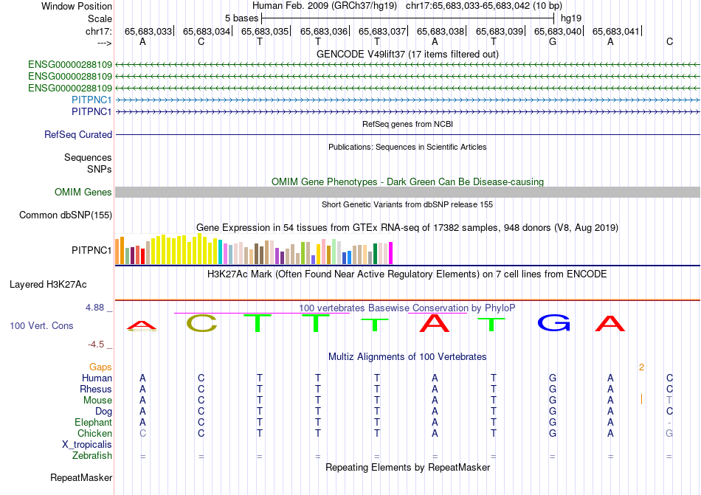Click the light-blue PITPNC1 transcript label
Screen dimensions: 701x495
(x=91, y=100)
